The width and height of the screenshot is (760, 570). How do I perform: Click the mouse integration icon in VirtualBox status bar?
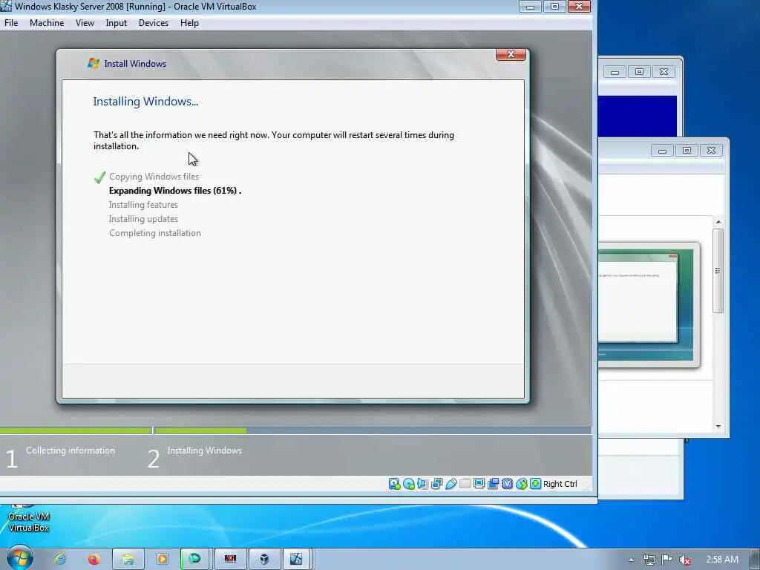click(x=521, y=484)
